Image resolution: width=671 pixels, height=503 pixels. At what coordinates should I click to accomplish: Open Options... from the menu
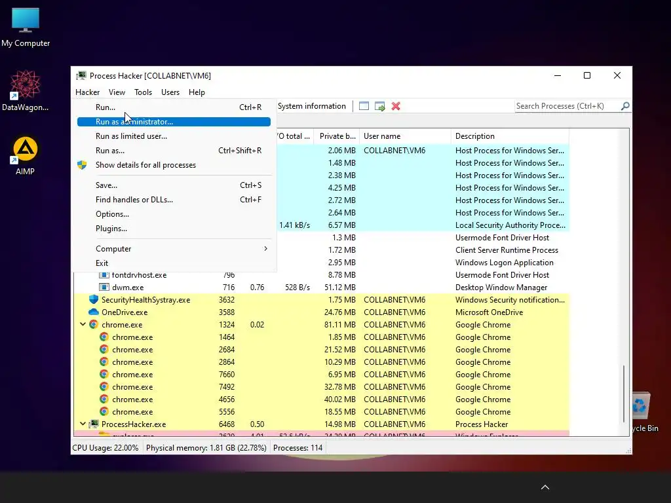pyautogui.click(x=174, y=214)
